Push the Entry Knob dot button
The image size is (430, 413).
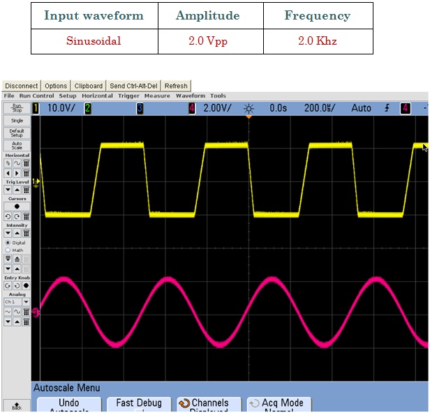tap(26, 286)
